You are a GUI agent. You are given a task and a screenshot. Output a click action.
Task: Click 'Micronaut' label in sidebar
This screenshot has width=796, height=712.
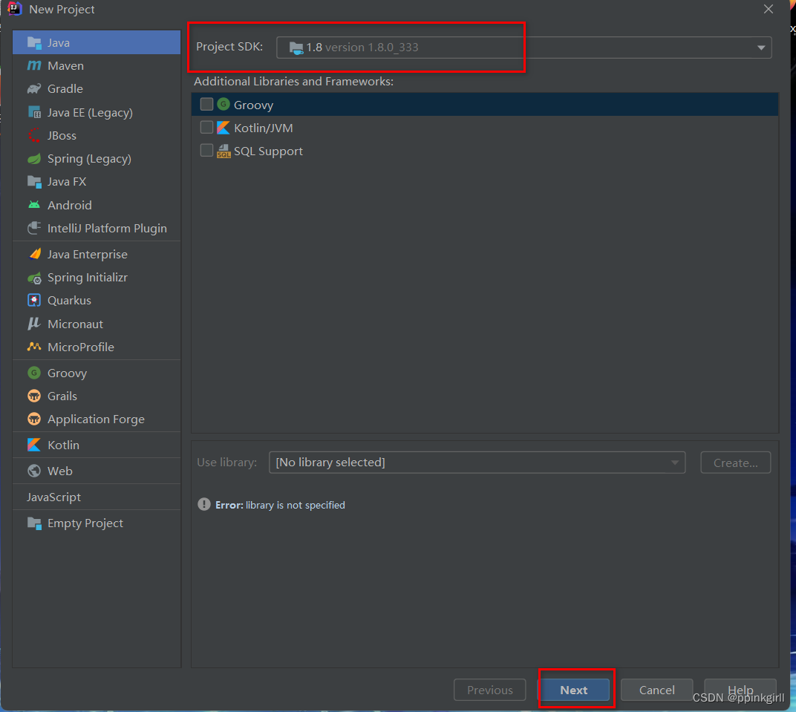(x=75, y=324)
